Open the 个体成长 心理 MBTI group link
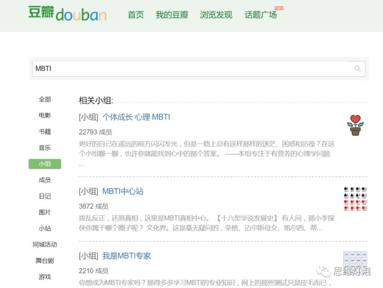The height and width of the screenshot is (288, 383). coord(136,117)
